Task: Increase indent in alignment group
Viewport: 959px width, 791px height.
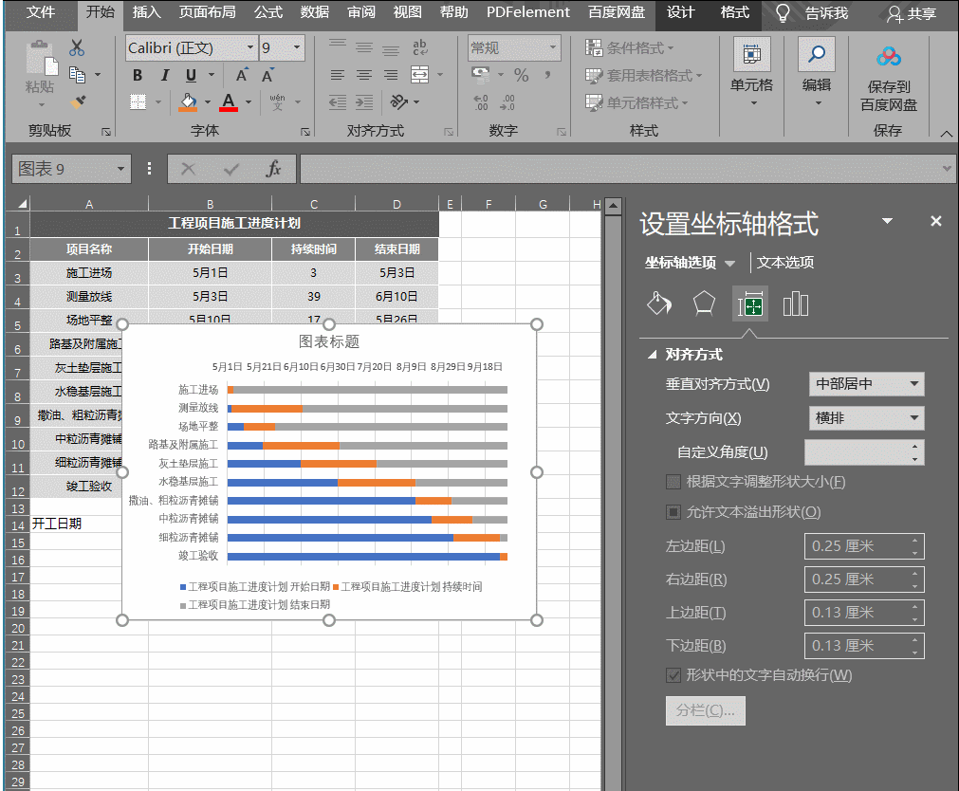Action: [x=364, y=101]
